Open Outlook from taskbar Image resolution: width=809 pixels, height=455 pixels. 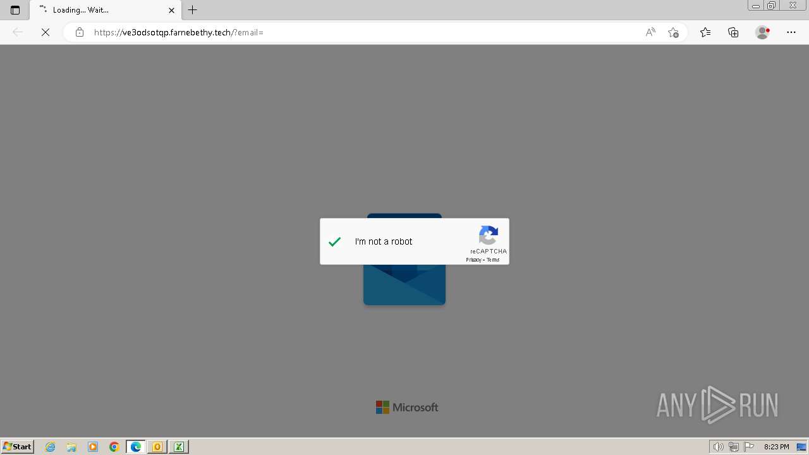coord(157,447)
